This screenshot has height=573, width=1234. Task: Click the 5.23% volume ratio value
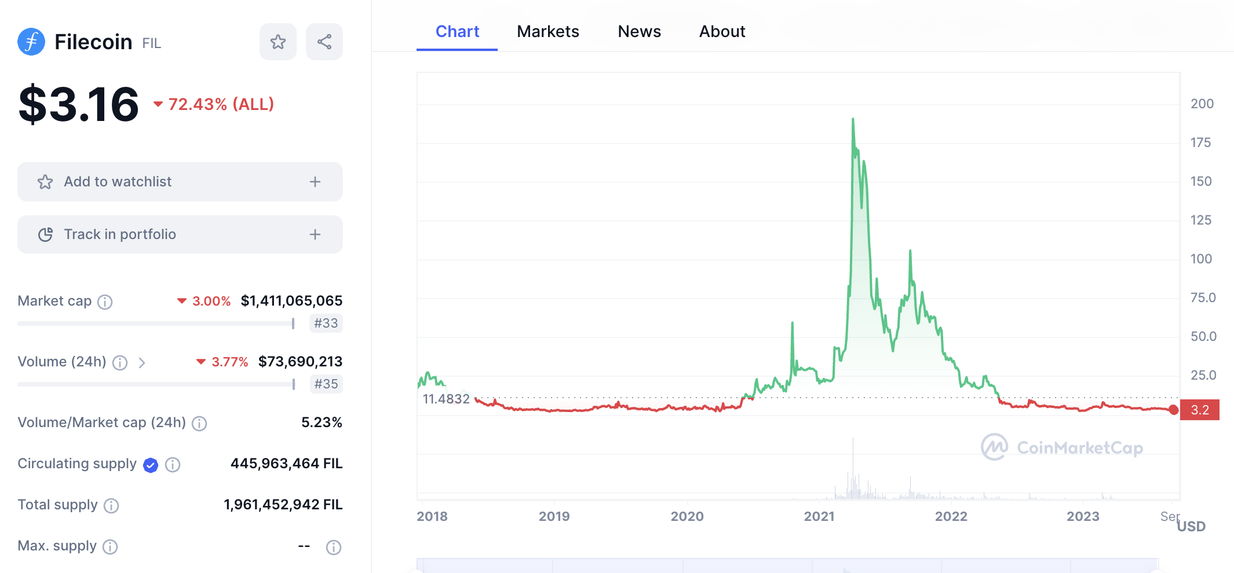(322, 423)
